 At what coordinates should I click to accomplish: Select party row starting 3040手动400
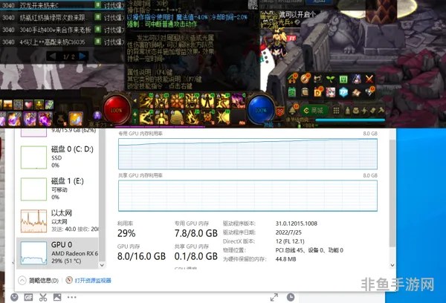tap(62, 30)
